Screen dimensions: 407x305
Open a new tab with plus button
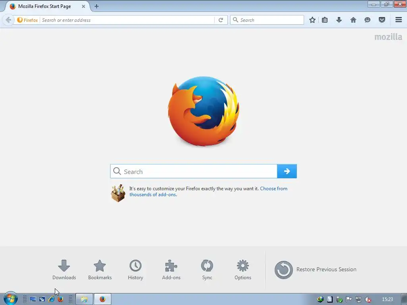pyautogui.click(x=97, y=6)
